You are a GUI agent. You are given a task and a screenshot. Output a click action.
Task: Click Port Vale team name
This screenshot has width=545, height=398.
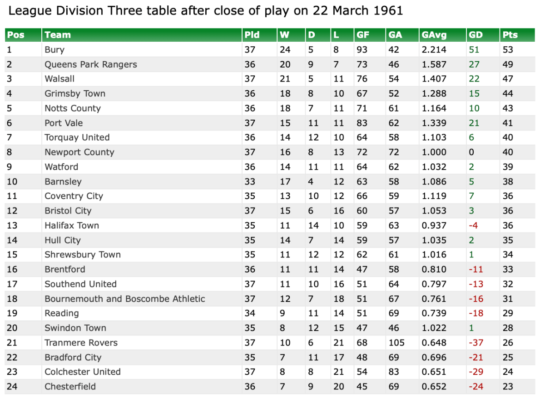[64, 123]
